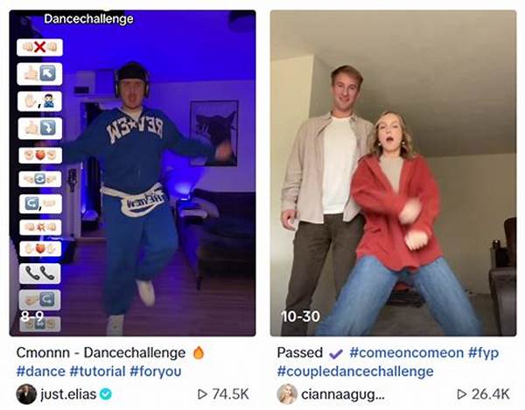
Task: Open the #dance hashtag
Action: point(41,372)
